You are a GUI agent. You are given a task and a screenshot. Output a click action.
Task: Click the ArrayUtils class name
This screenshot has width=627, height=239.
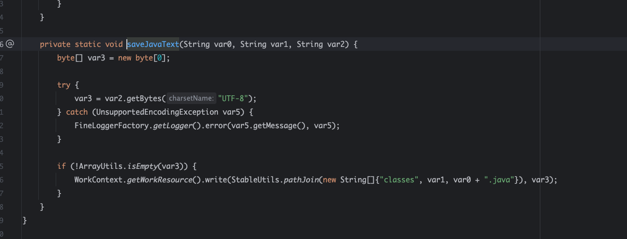pyautogui.click(x=101, y=166)
